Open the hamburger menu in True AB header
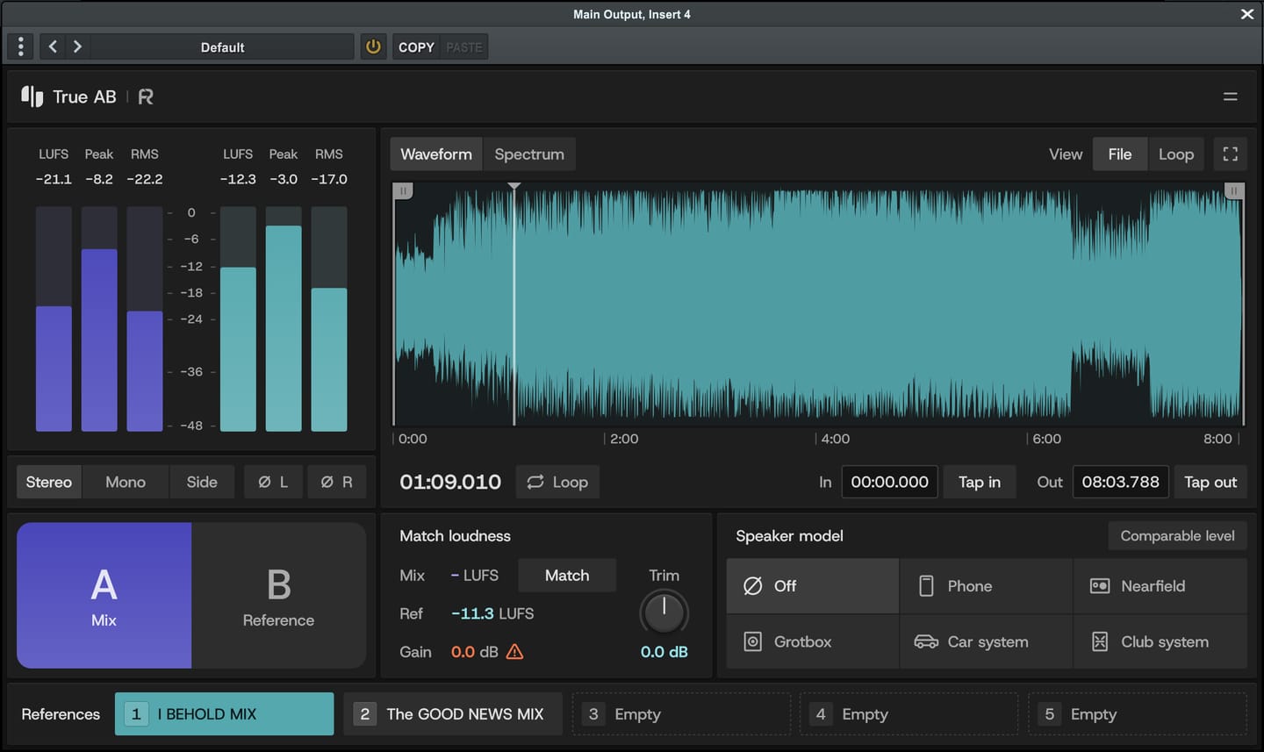This screenshot has width=1264, height=752. 1230,97
